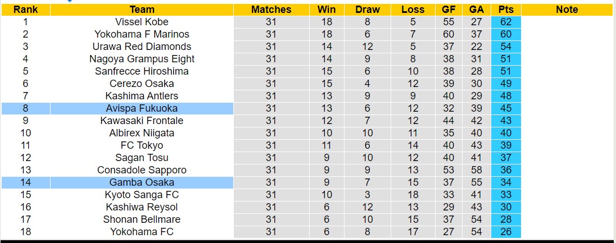Select the Loss column header
The width and height of the screenshot is (616, 243).
pyautogui.click(x=413, y=10)
